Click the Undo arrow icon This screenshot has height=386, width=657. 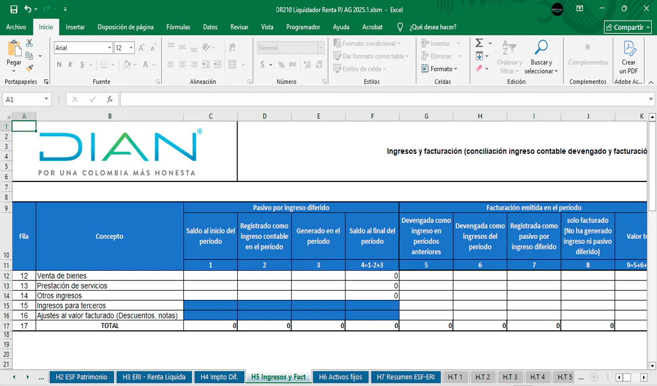28,10
